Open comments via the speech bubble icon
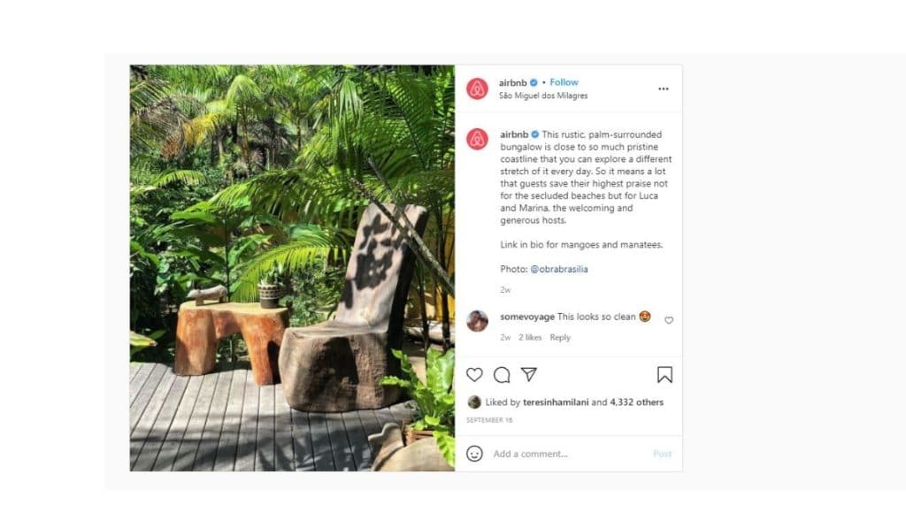The image size is (906, 528). click(x=502, y=375)
